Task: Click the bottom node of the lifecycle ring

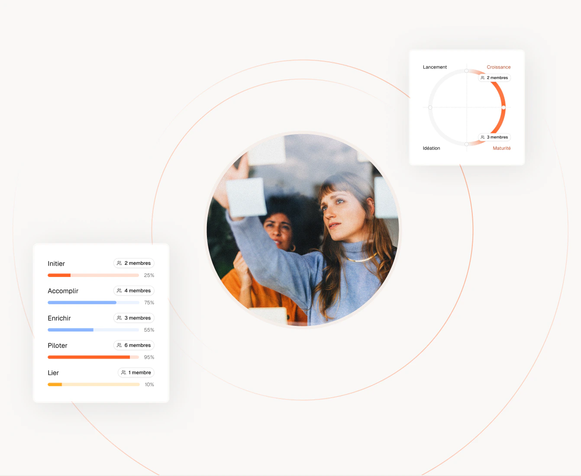Action: [x=466, y=144]
